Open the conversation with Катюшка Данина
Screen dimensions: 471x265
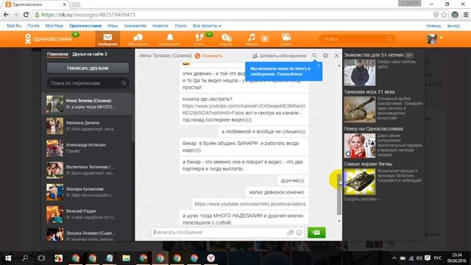point(87,126)
